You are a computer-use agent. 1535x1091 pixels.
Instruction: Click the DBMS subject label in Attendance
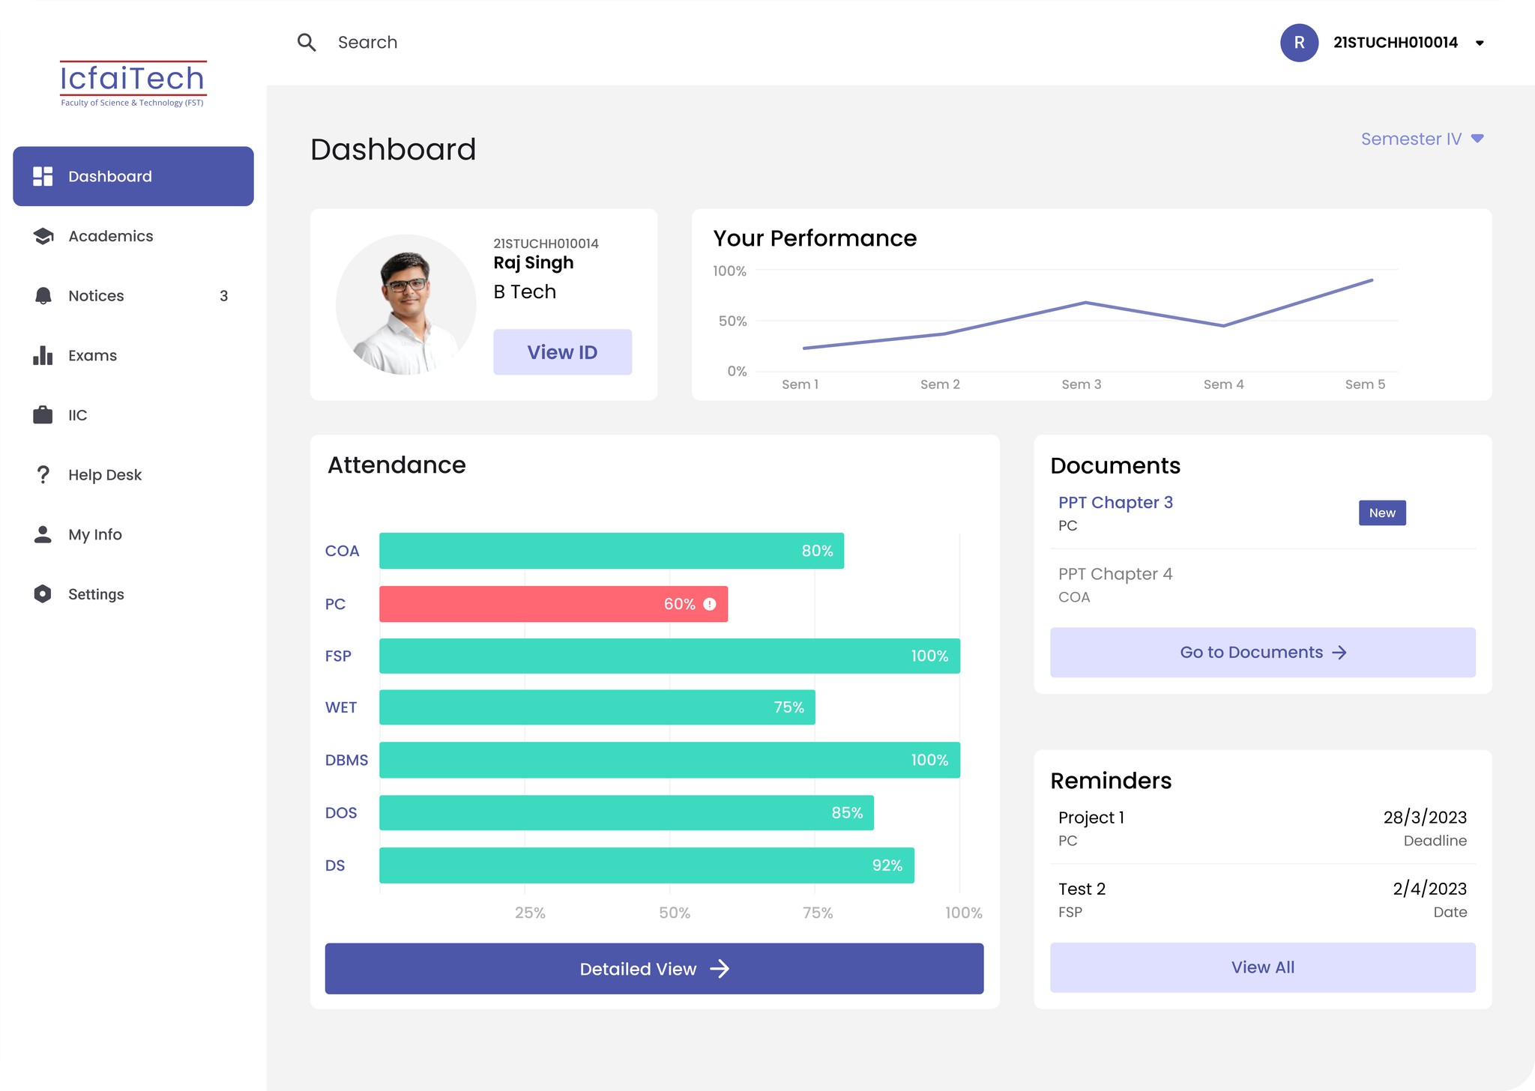pos(346,760)
